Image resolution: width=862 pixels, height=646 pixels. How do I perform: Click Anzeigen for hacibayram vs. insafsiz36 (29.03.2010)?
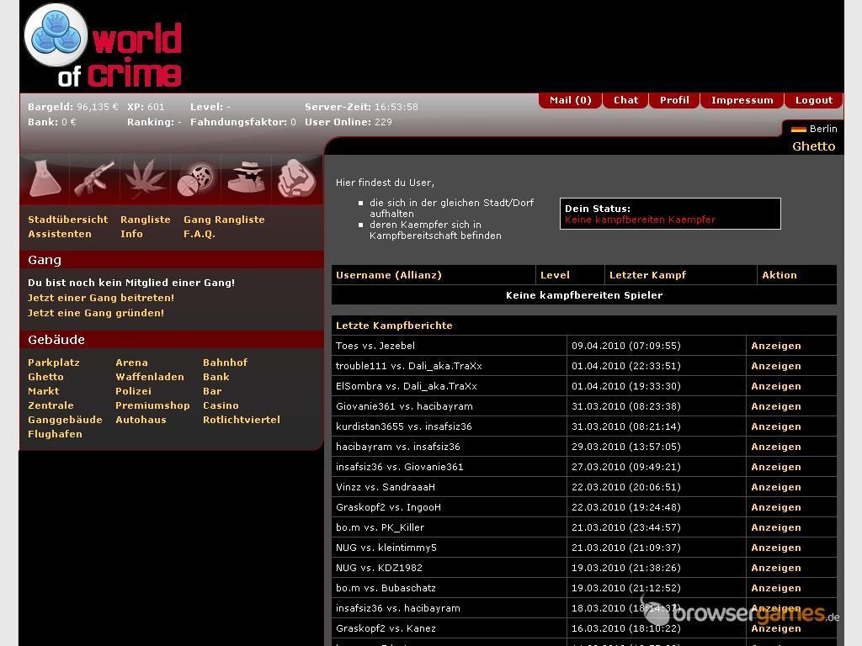click(x=775, y=447)
